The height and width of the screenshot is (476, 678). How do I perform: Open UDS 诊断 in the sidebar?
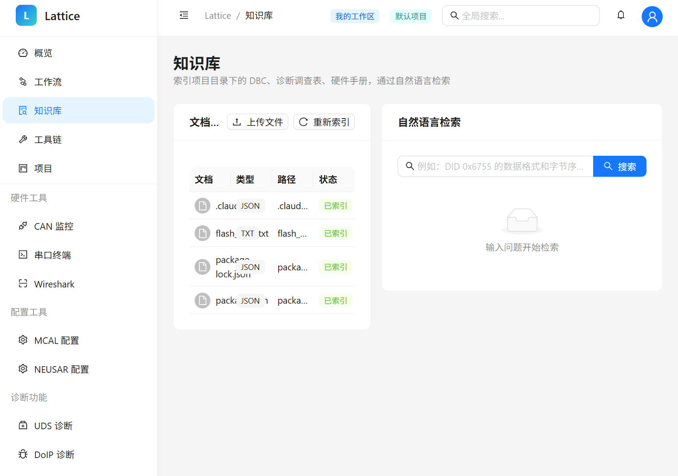click(78, 426)
